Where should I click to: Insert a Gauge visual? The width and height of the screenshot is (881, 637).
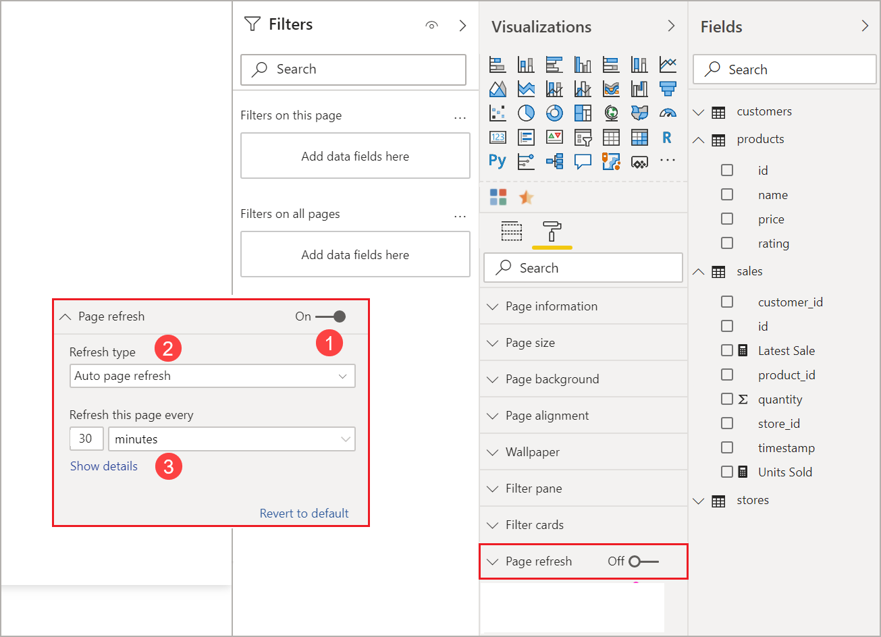tap(668, 113)
